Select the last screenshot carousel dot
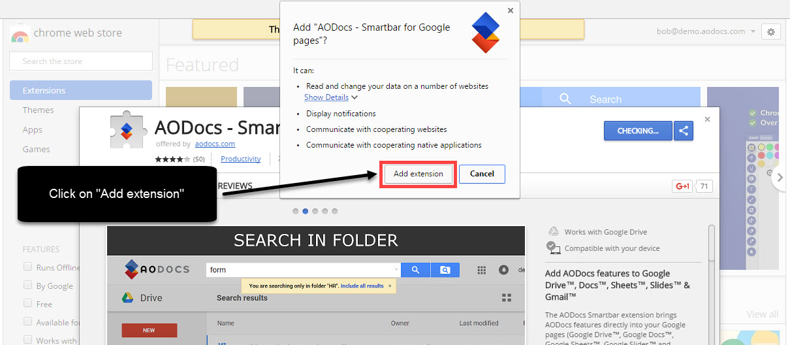The height and width of the screenshot is (345, 790). [335, 211]
